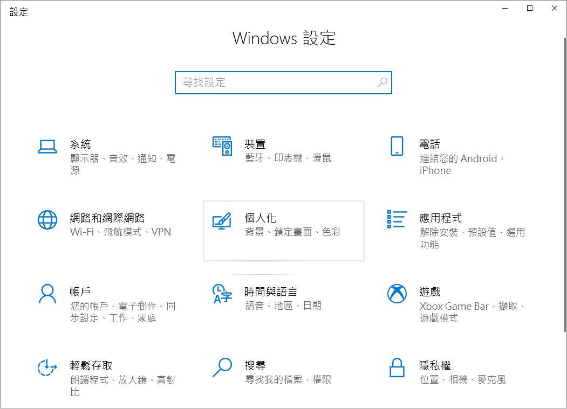This screenshot has width=567, height=409.
Task: Click the 系統 category title
Action: click(x=80, y=144)
